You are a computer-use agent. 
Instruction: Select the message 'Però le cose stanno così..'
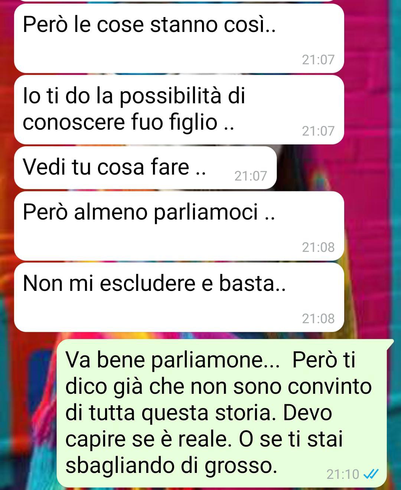pos(179,38)
